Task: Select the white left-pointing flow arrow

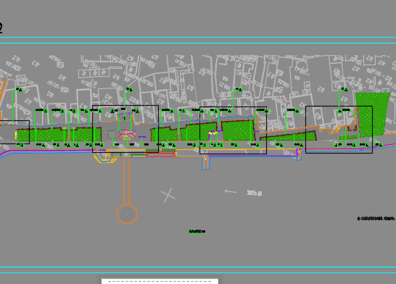Action: [x=231, y=192]
